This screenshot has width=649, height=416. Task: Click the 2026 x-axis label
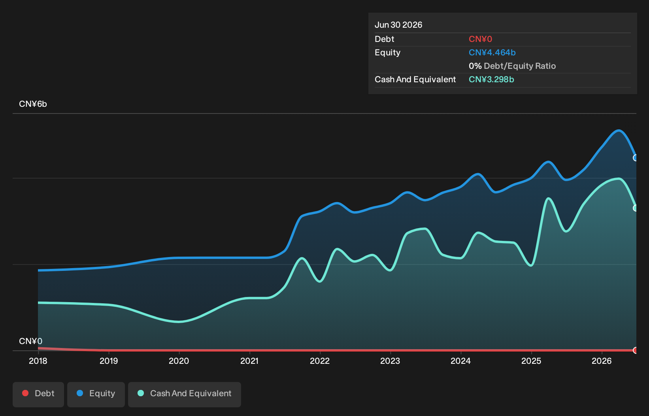click(602, 361)
